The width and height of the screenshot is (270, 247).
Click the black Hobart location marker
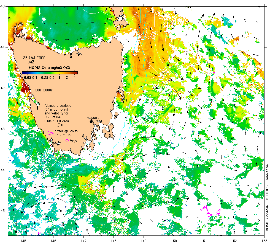91,122
